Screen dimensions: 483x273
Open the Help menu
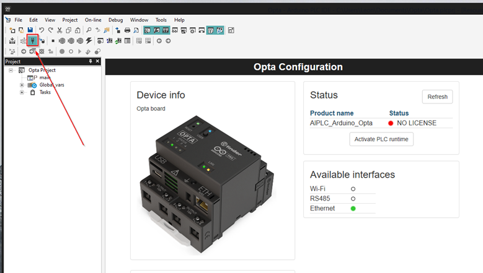[x=179, y=20]
